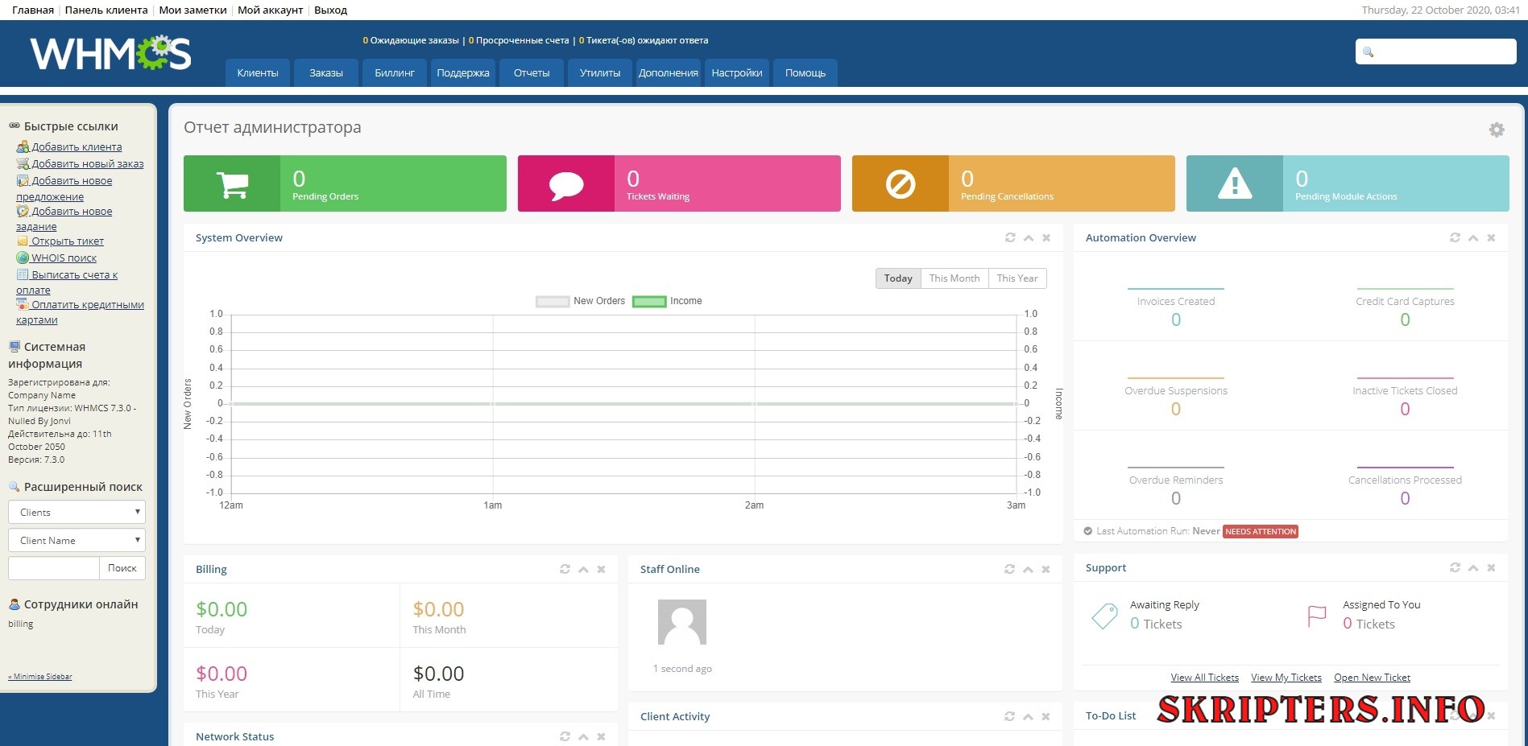The height and width of the screenshot is (746, 1528).
Task: Collapse the Network Status widget
Action: click(583, 736)
